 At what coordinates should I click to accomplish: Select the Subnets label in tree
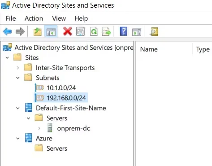tap(48, 78)
